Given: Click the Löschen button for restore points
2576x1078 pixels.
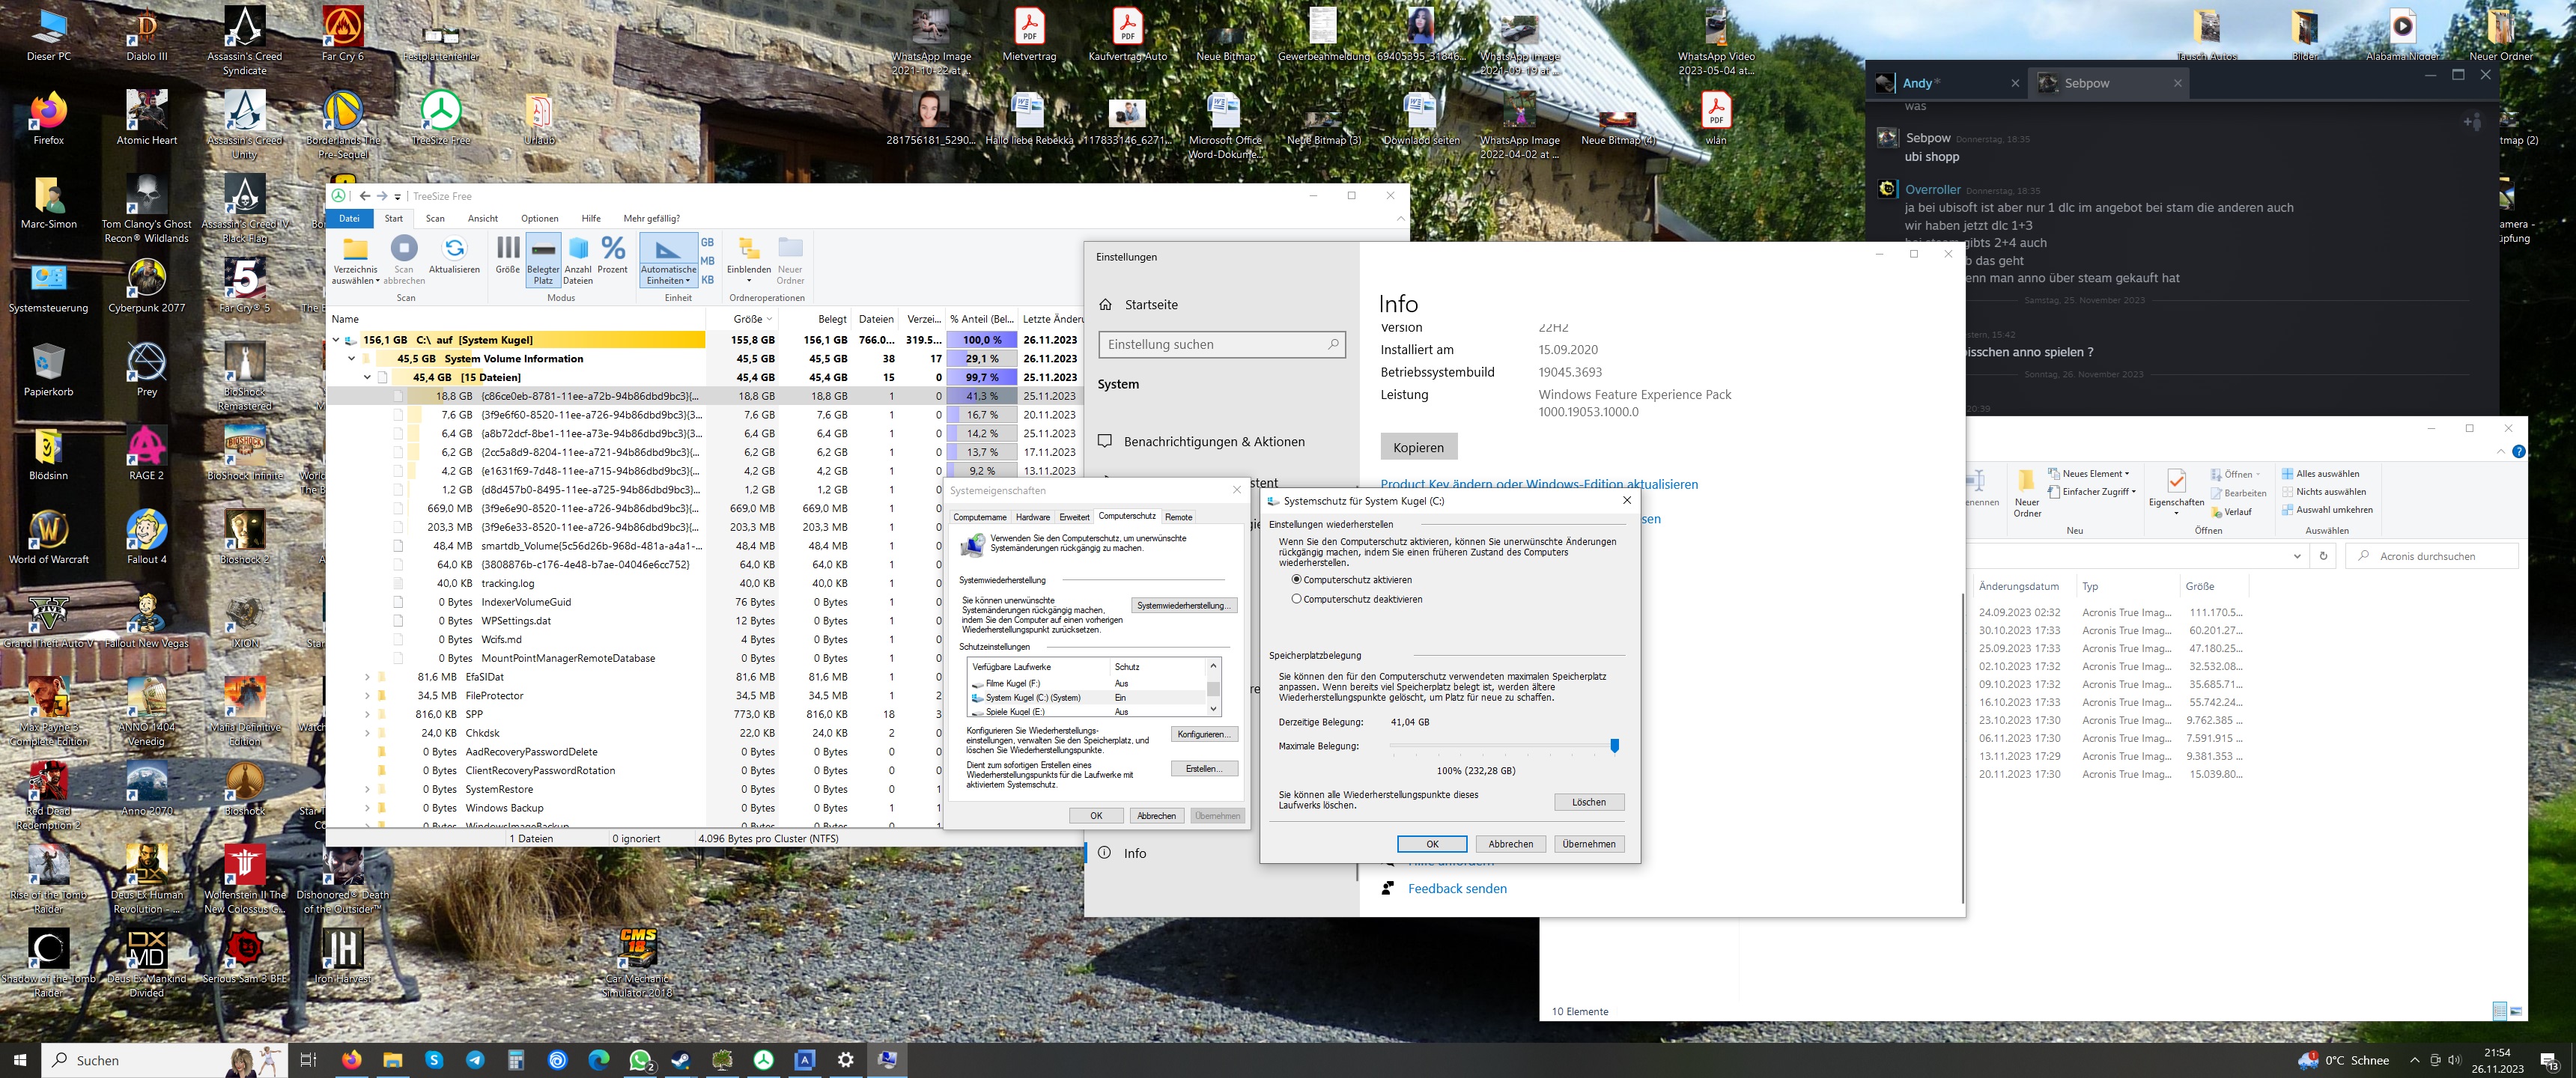Looking at the screenshot, I should [1588, 802].
